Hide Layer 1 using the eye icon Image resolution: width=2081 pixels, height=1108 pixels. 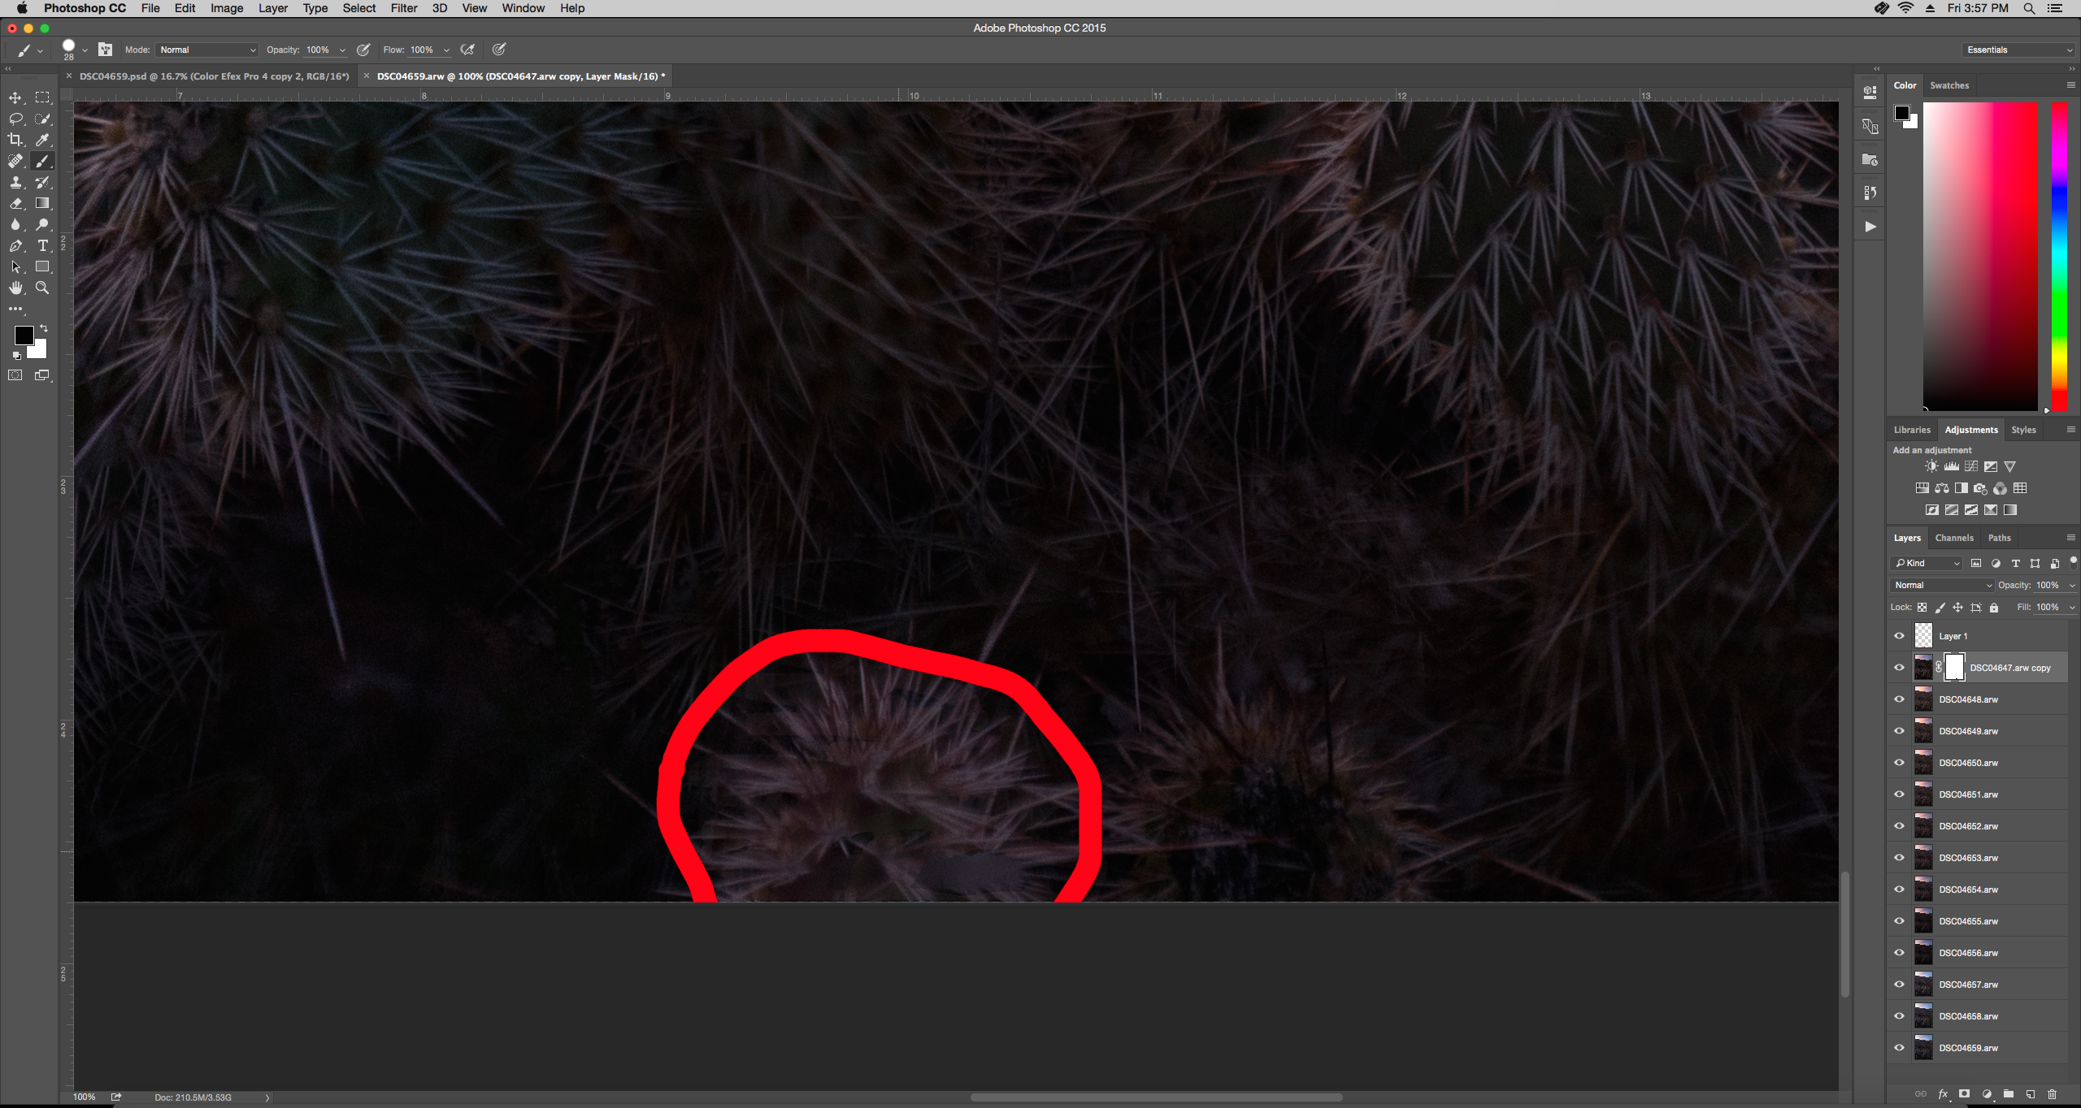1899,636
